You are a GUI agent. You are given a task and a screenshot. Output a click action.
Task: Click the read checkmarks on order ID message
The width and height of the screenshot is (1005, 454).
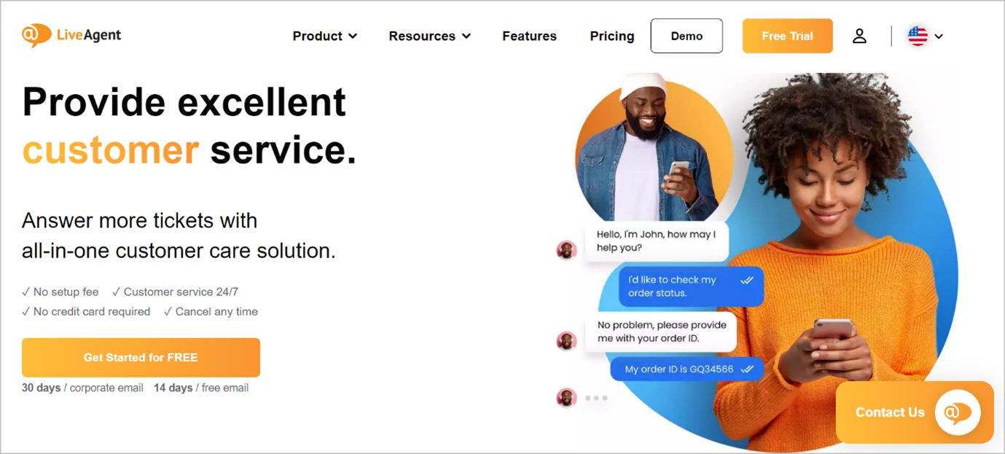coord(747,369)
